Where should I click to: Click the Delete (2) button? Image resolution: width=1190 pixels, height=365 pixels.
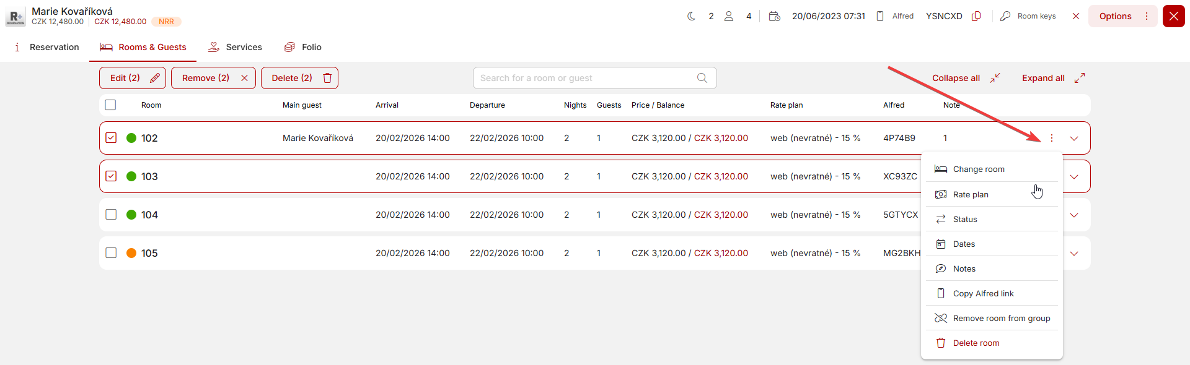point(299,78)
